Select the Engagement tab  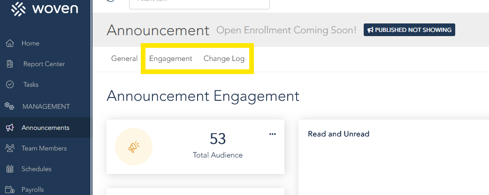click(x=171, y=59)
